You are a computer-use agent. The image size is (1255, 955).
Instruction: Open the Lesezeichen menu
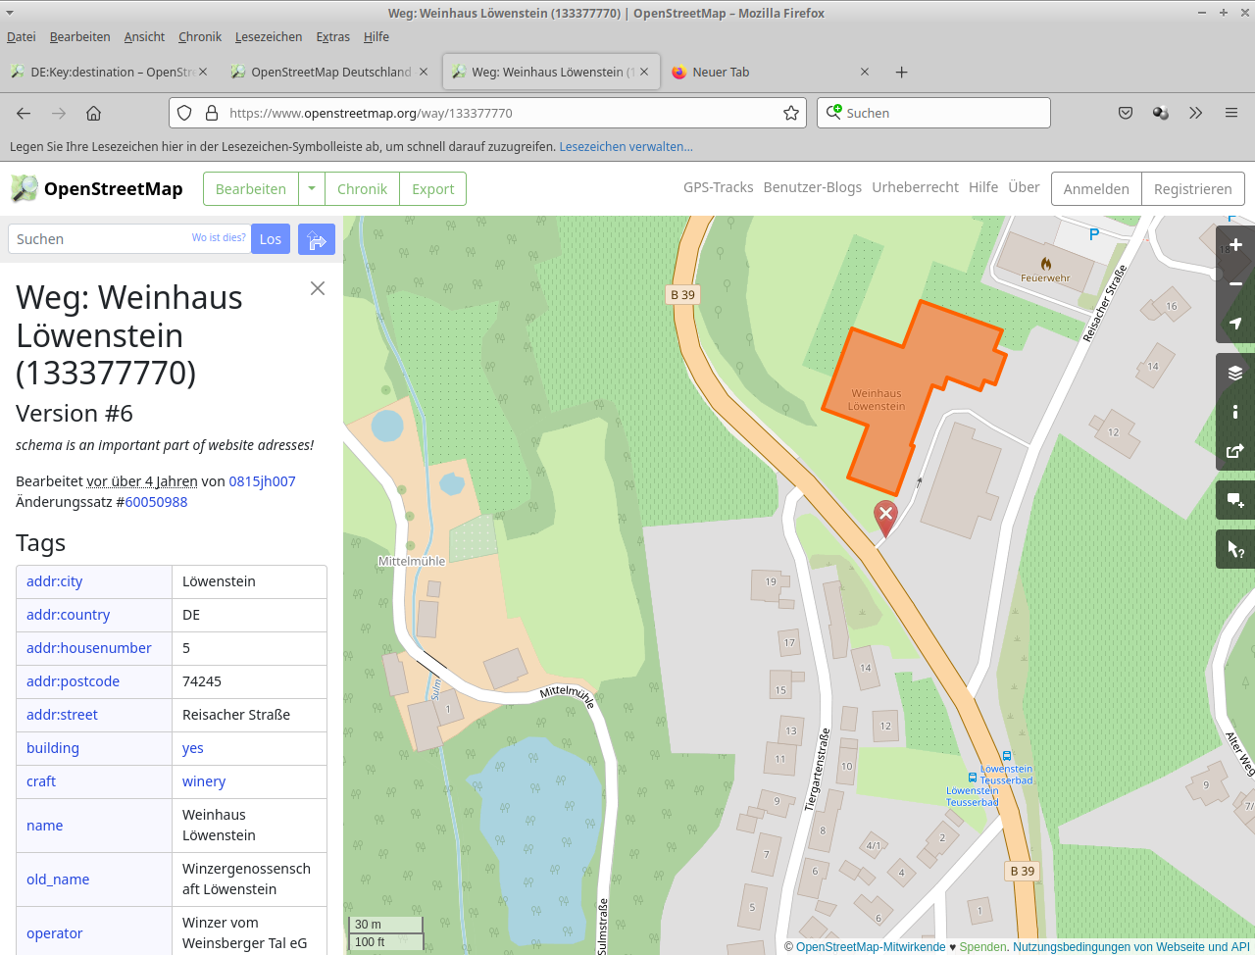pos(268,36)
